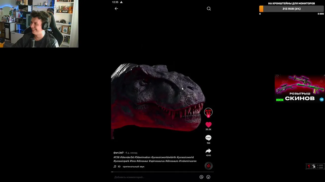This screenshot has width=325, height=182.
Task: Open the #jurassicpark hashtag
Action: [121, 161]
